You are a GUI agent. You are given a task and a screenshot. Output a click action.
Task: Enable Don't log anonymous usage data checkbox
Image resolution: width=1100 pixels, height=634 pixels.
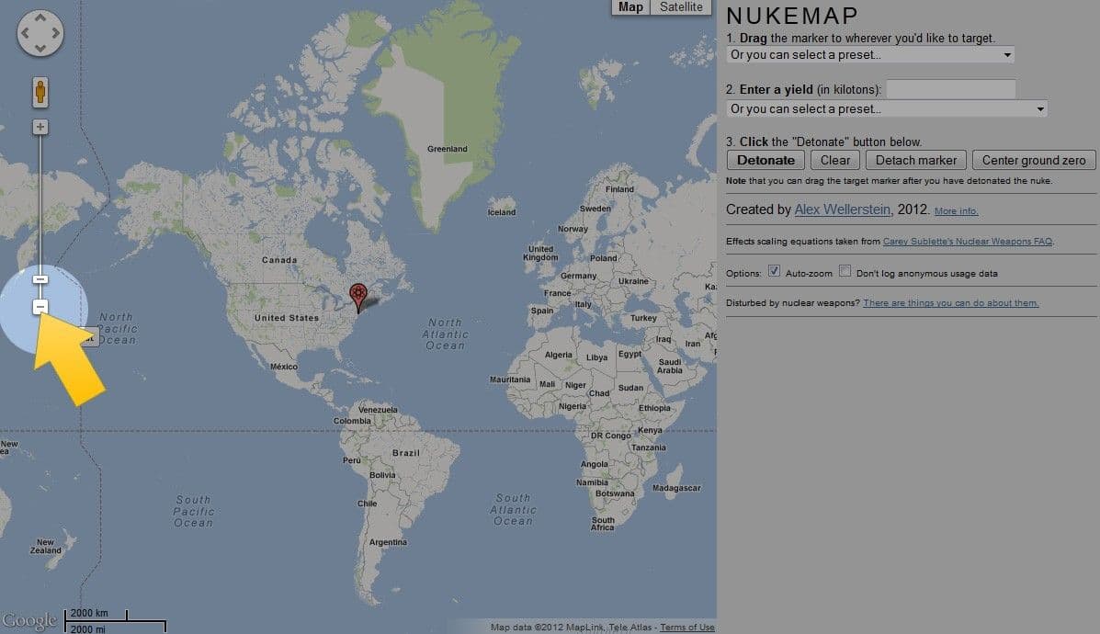click(845, 271)
